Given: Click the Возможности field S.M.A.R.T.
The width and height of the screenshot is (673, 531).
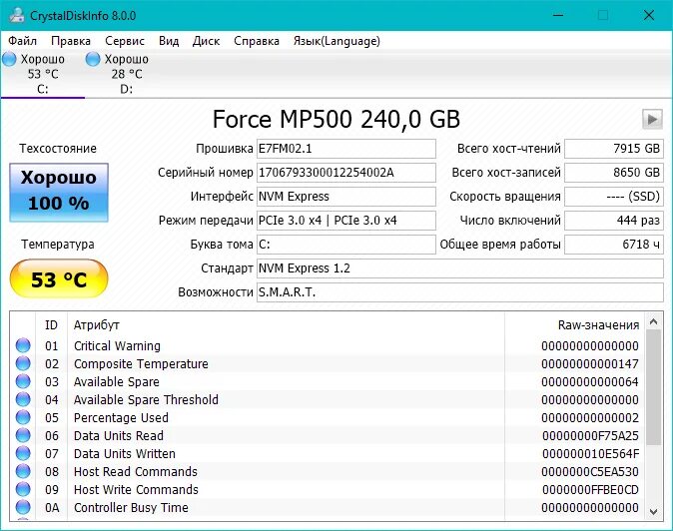Looking at the screenshot, I should (x=460, y=292).
